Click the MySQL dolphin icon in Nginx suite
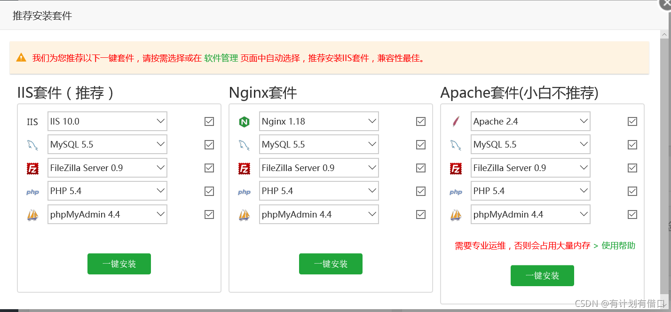Screen dimensions: 671x312 244,145
